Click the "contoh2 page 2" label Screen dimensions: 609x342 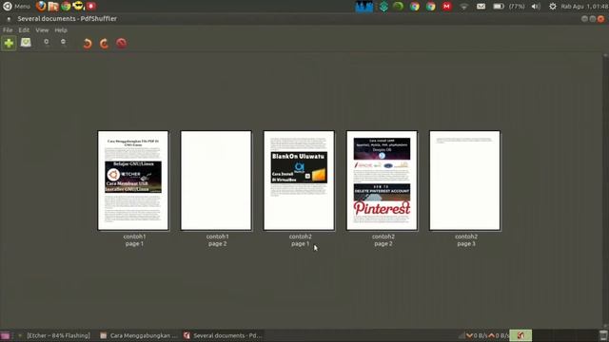pyautogui.click(x=383, y=240)
